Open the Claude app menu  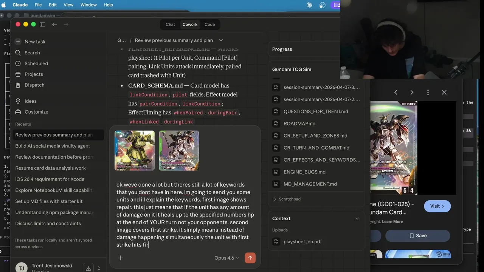click(x=20, y=5)
